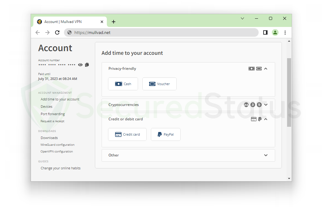Screen dimensions: 322x207
Task: Click the scrollbar up arrow
Action: point(289,41)
